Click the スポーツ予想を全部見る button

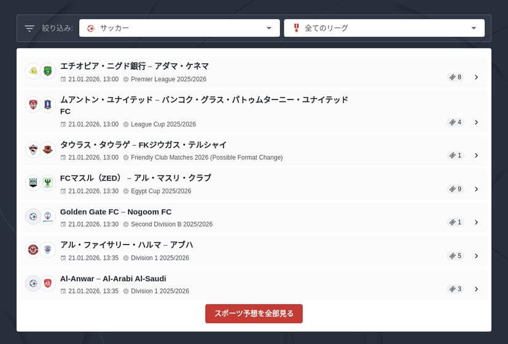click(x=254, y=313)
